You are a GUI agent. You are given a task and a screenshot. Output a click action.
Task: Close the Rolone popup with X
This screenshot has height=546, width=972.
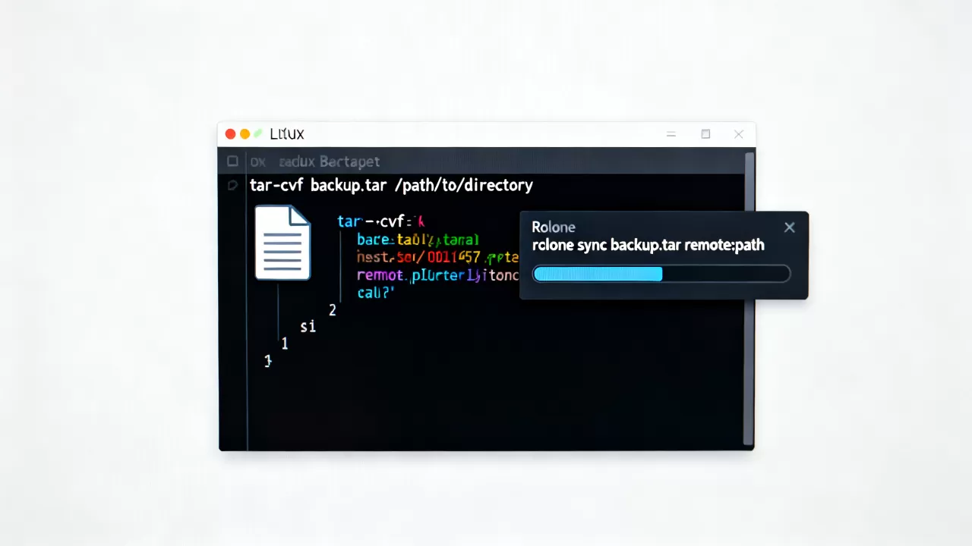(x=790, y=227)
